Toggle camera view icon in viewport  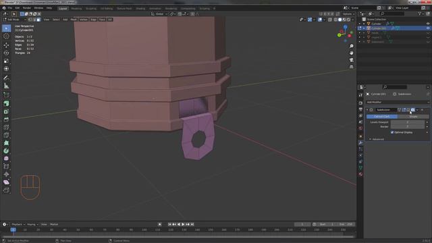351,60
